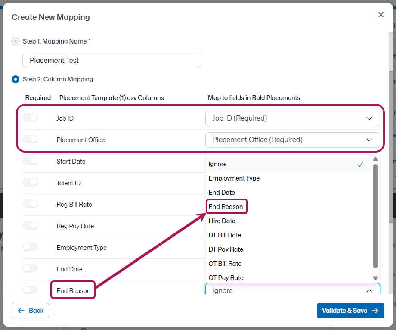Enable Required switch for End Reason

pyautogui.click(x=30, y=290)
